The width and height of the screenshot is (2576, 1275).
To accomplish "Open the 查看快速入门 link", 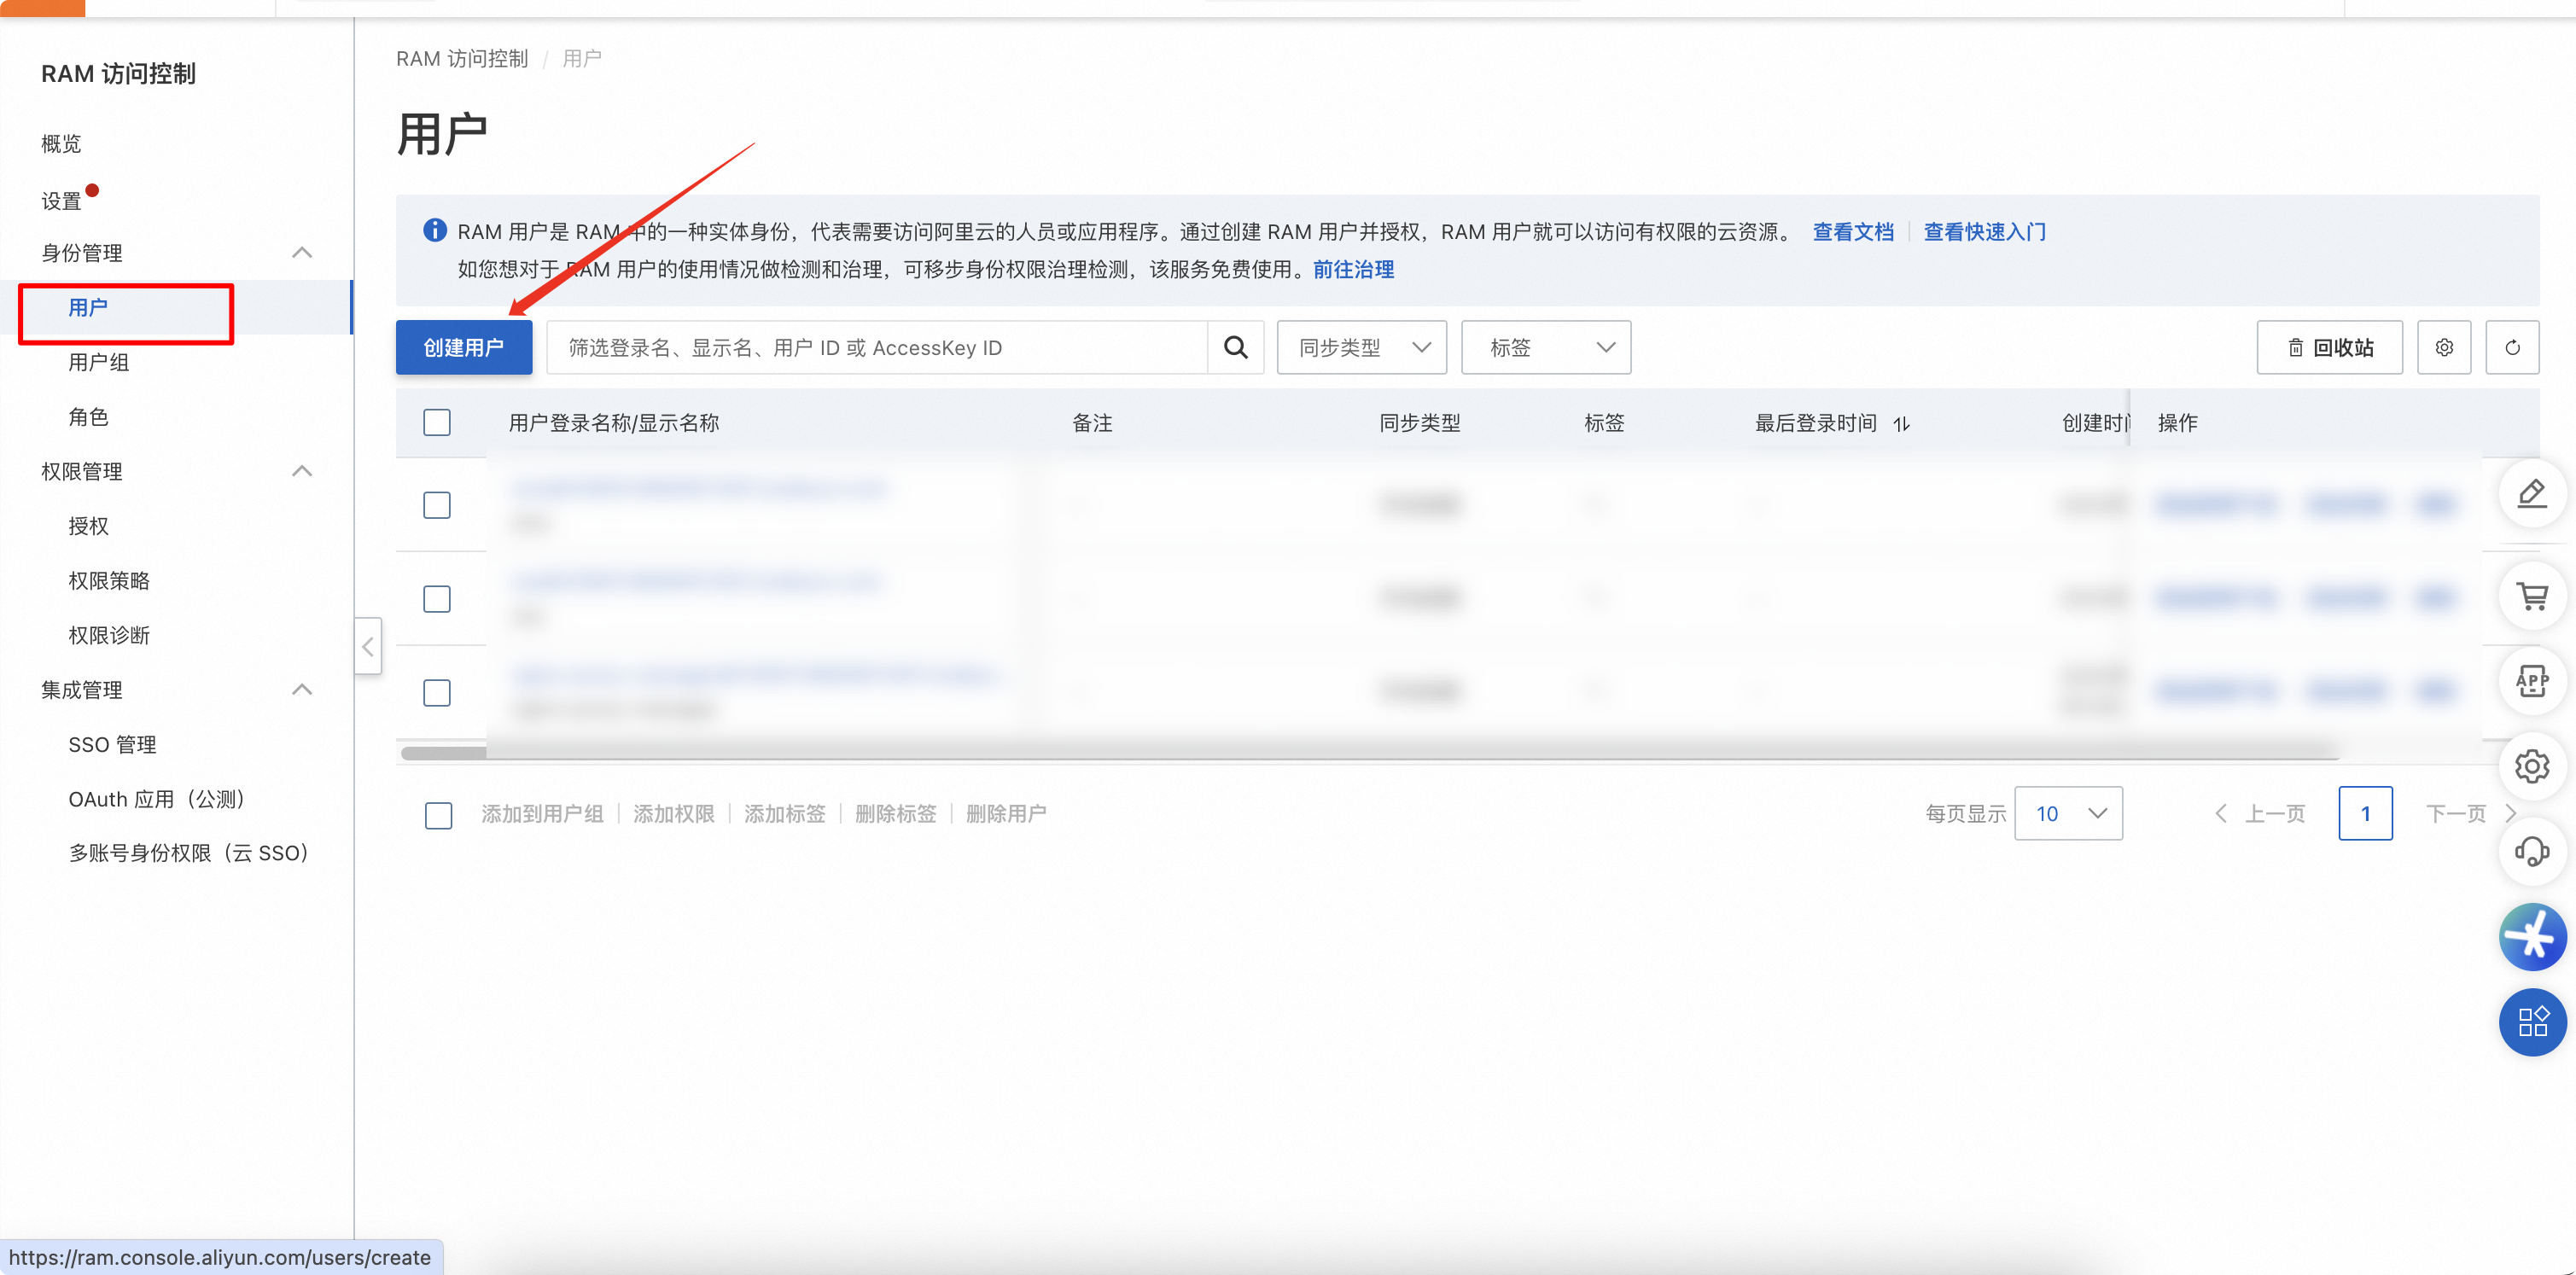I will pyautogui.click(x=1984, y=232).
